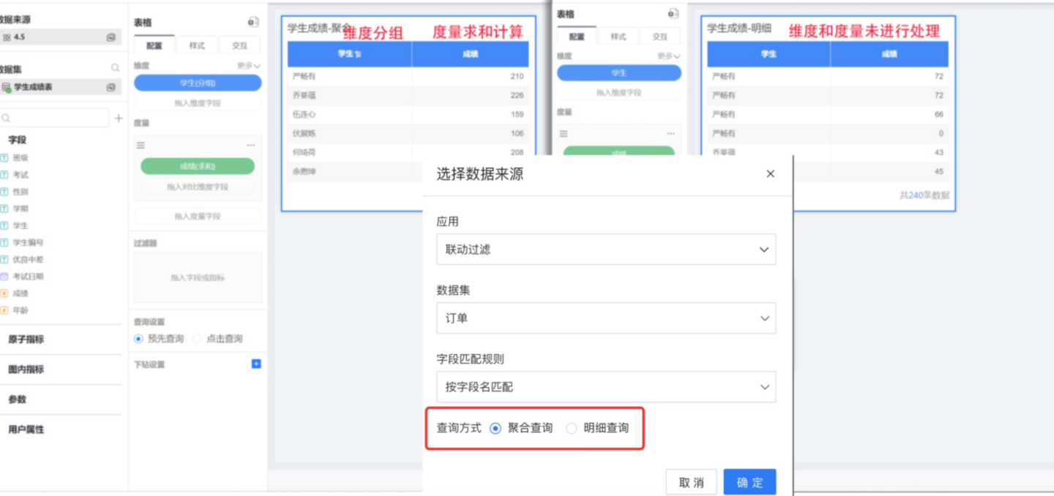Click the search icon next to 数据集 heading
Image resolution: width=1054 pixels, height=496 pixels.
115,68
